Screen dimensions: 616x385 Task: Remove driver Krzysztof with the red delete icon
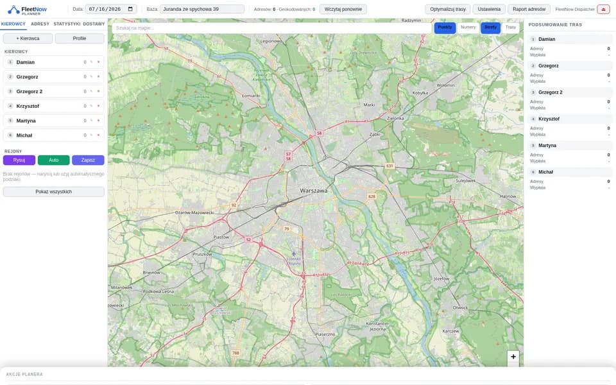(x=99, y=106)
